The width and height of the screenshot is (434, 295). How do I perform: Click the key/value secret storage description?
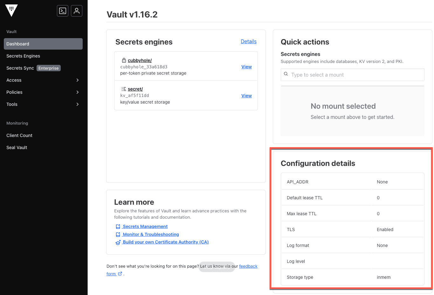(145, 102)
